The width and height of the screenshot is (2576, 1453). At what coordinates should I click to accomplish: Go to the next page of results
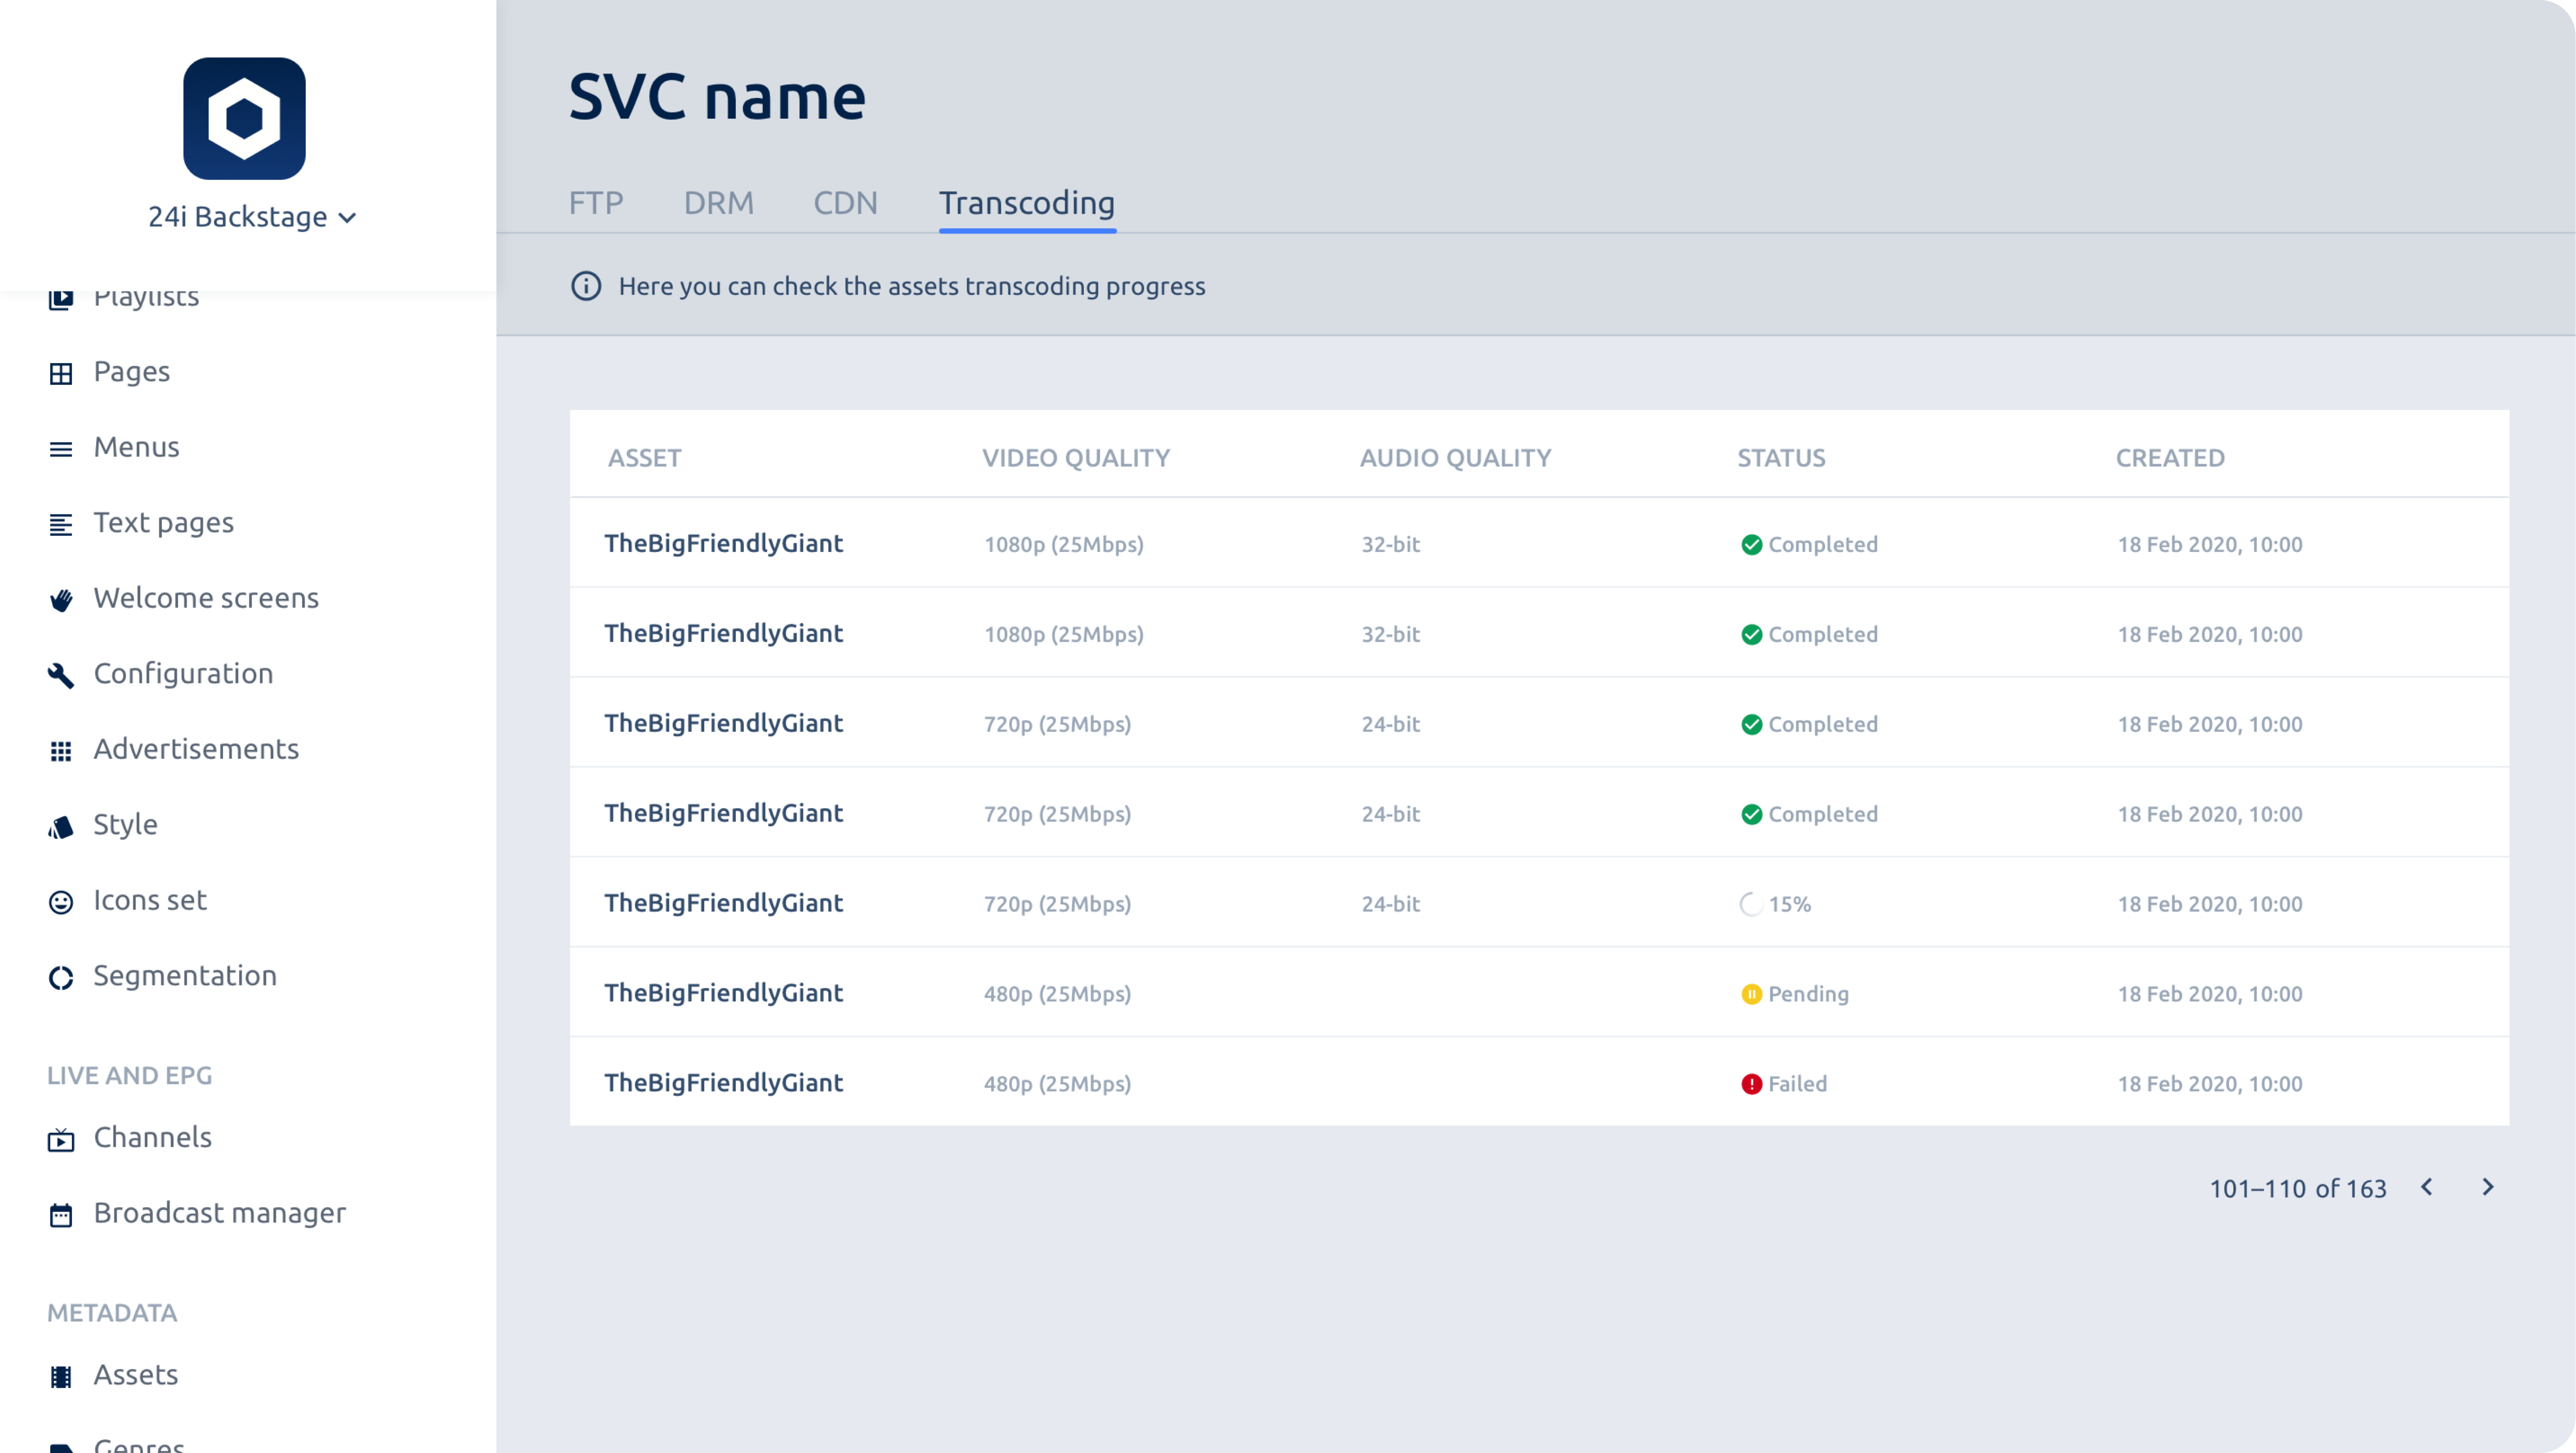[x=2488, y=1187]
